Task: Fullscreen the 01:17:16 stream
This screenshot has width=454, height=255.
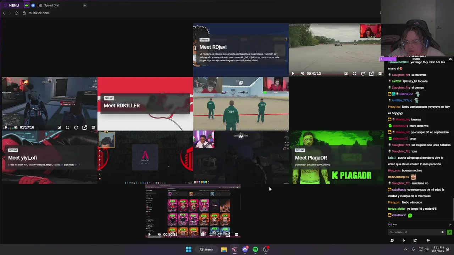Action: point(67,127)
